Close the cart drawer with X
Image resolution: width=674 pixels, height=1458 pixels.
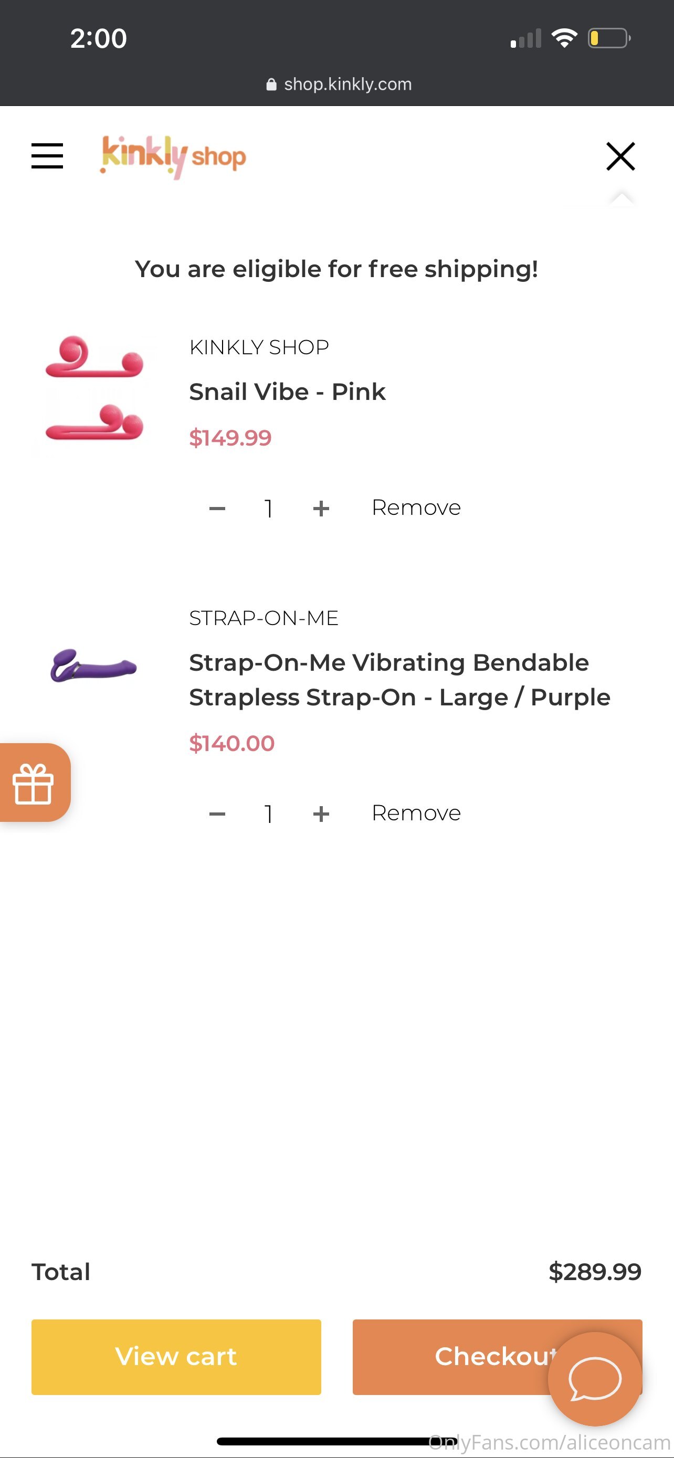(620, 156)
